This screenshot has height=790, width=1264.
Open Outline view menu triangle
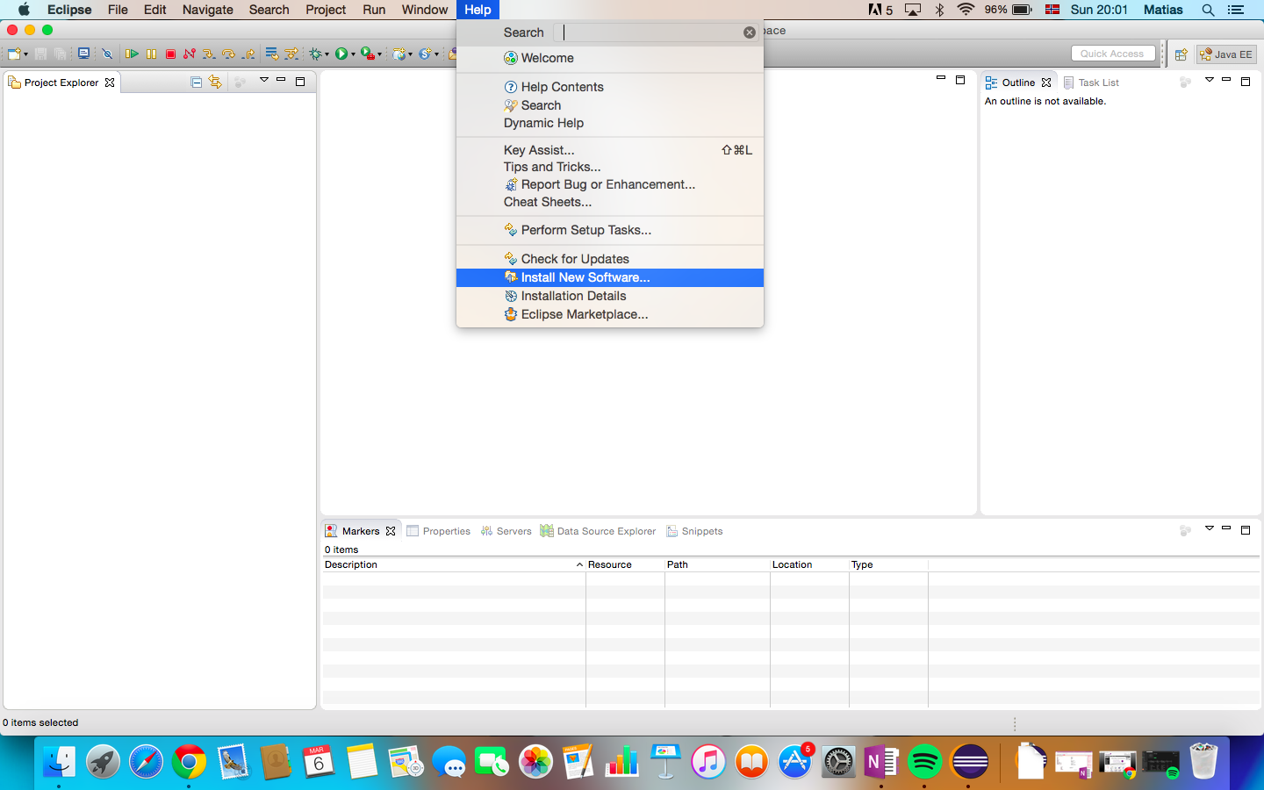tap(1209, 80)
